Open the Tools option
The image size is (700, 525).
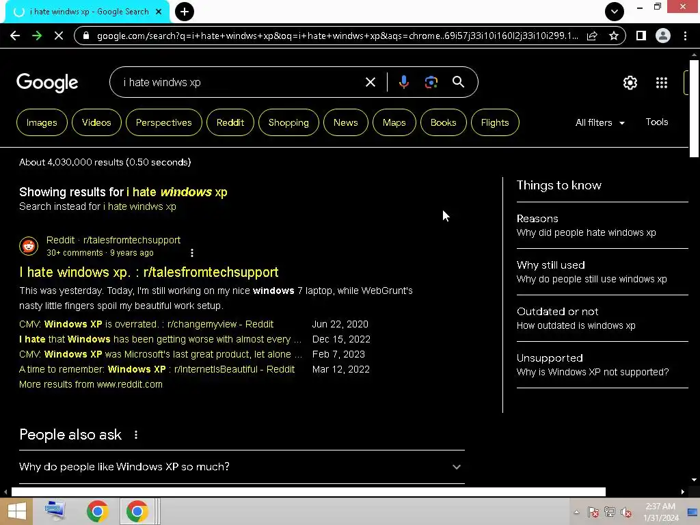click(657, 122)
